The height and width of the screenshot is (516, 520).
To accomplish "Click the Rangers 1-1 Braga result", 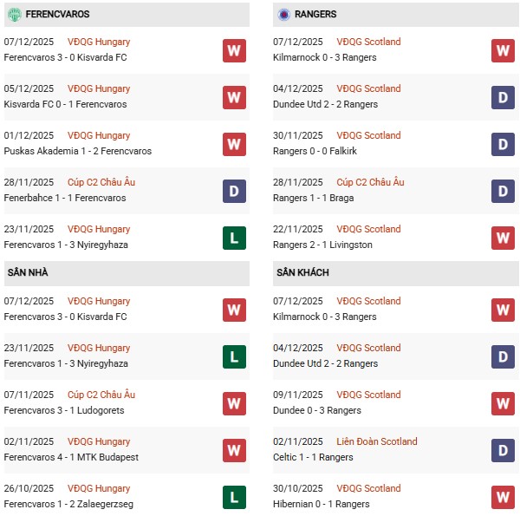I will pos(316,198).
